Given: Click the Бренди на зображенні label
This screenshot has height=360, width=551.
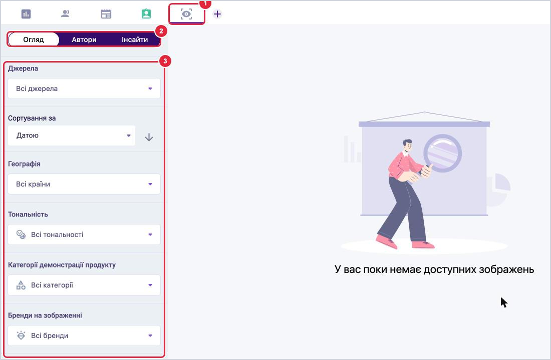Looking at the screenshot, I should click(45, 315).
